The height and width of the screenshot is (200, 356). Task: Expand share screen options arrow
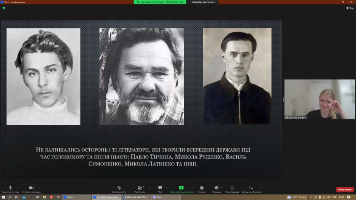pos(192,188)
